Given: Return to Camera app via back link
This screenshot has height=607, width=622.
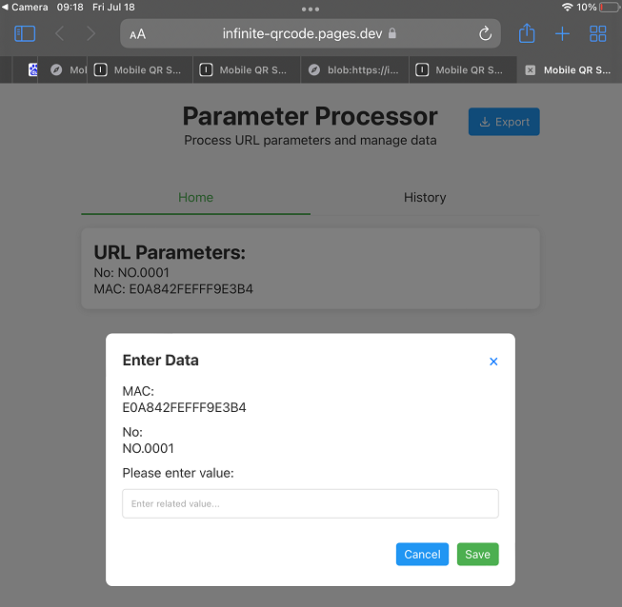Looking at the screenshot, I should click(25, 7).
